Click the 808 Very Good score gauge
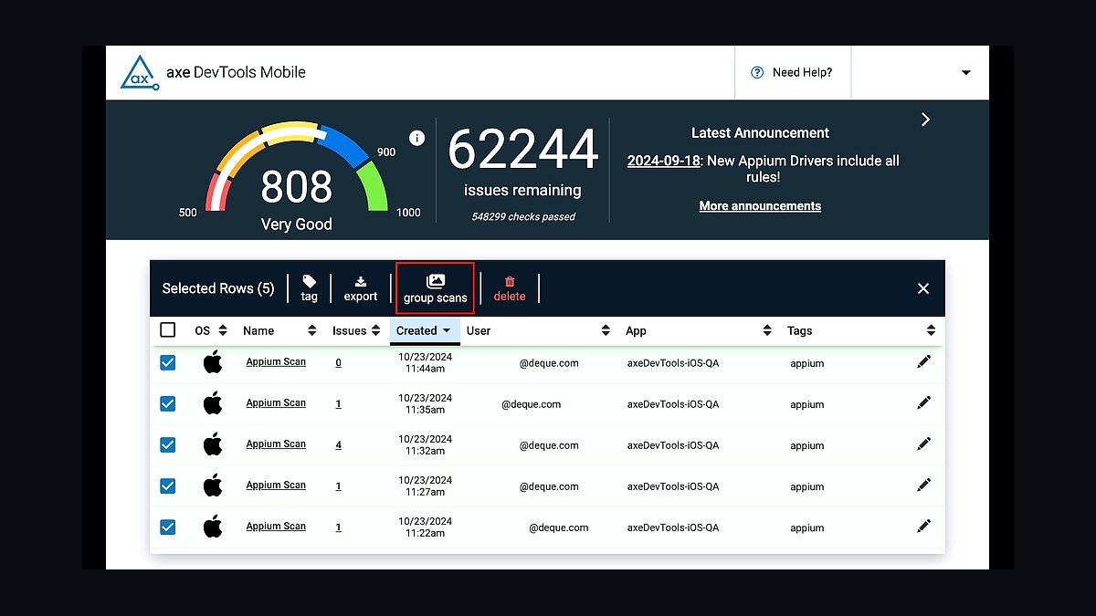The height and width of the screenshot is (616, 1096). (x=298, y=176)
